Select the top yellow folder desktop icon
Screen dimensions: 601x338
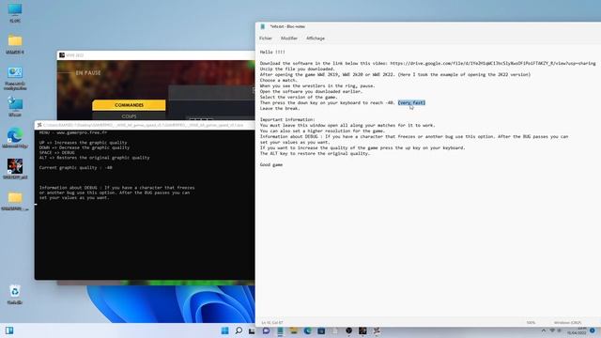click(15, 44)
